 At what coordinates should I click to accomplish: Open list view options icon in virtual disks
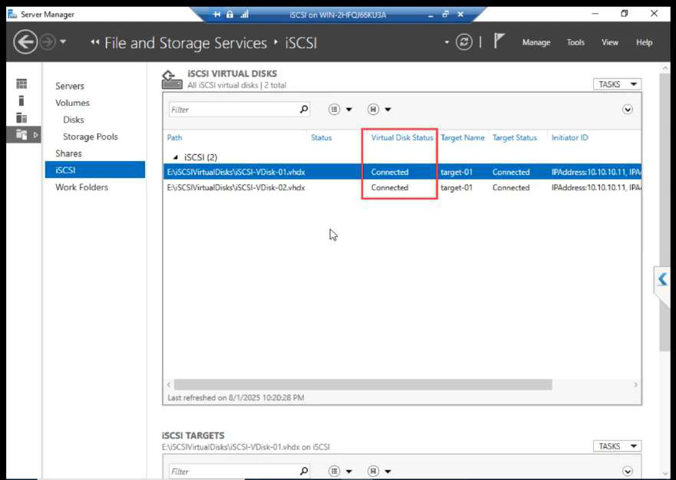click(334, 110)
